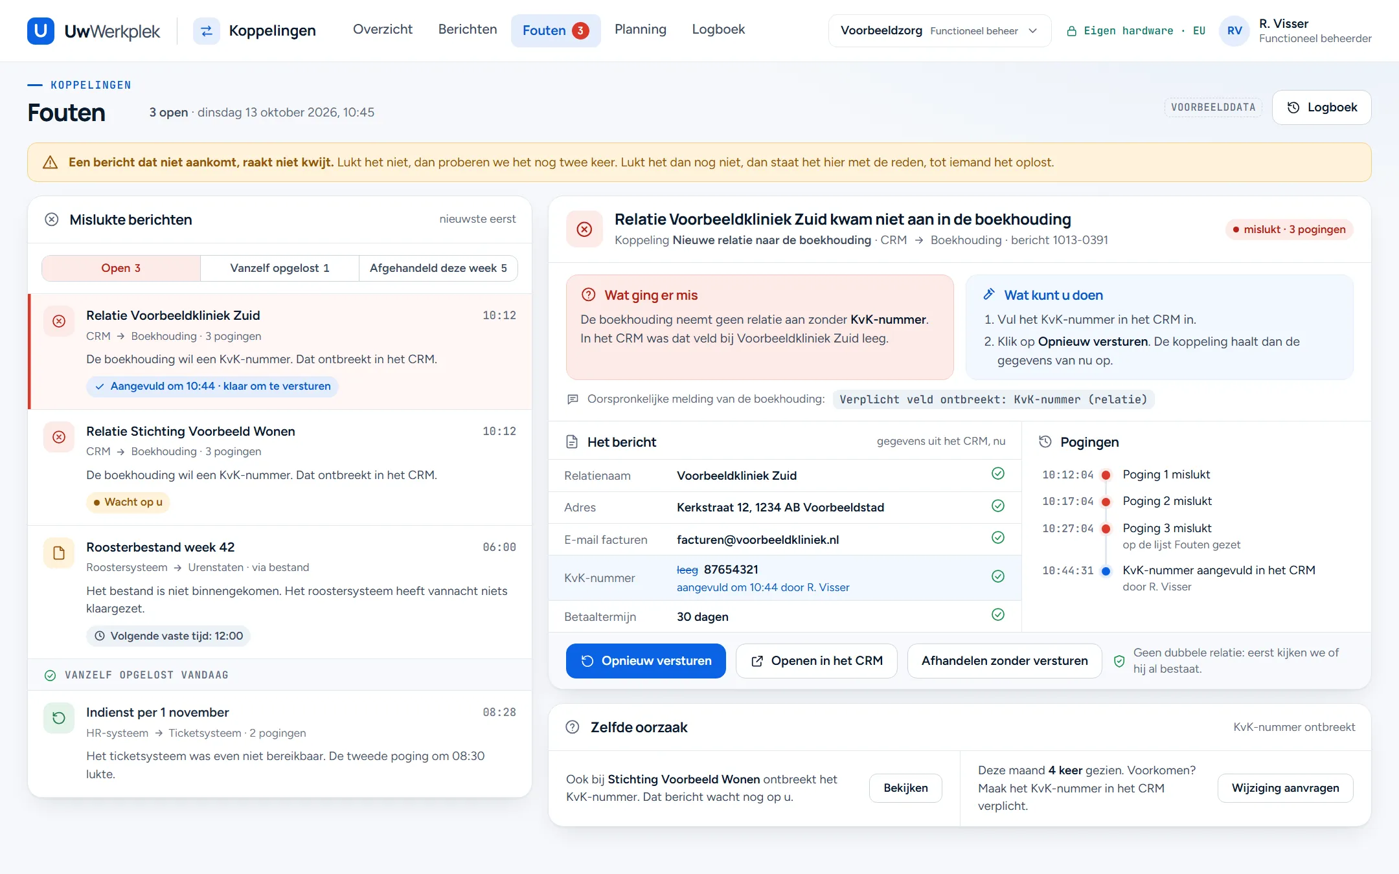
Task: Toggle the nieuwste eerst sort order
Action: pos(477,219)
